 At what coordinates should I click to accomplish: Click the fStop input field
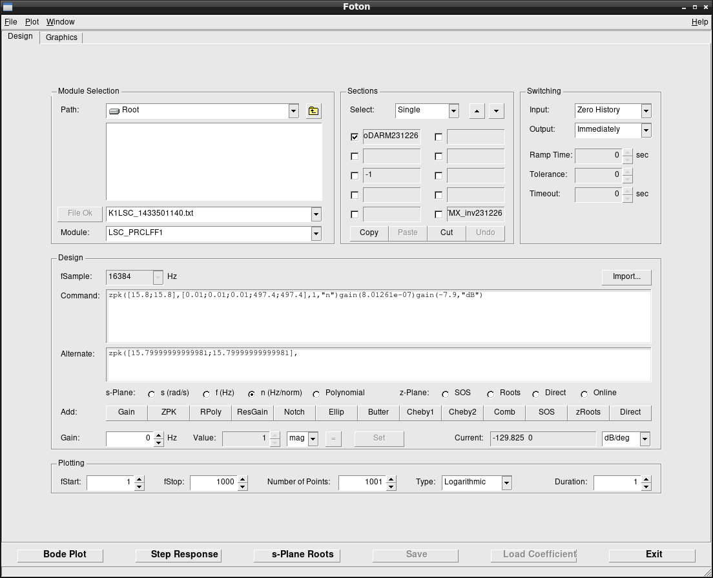pyautogui.click(x=214, y=482)
